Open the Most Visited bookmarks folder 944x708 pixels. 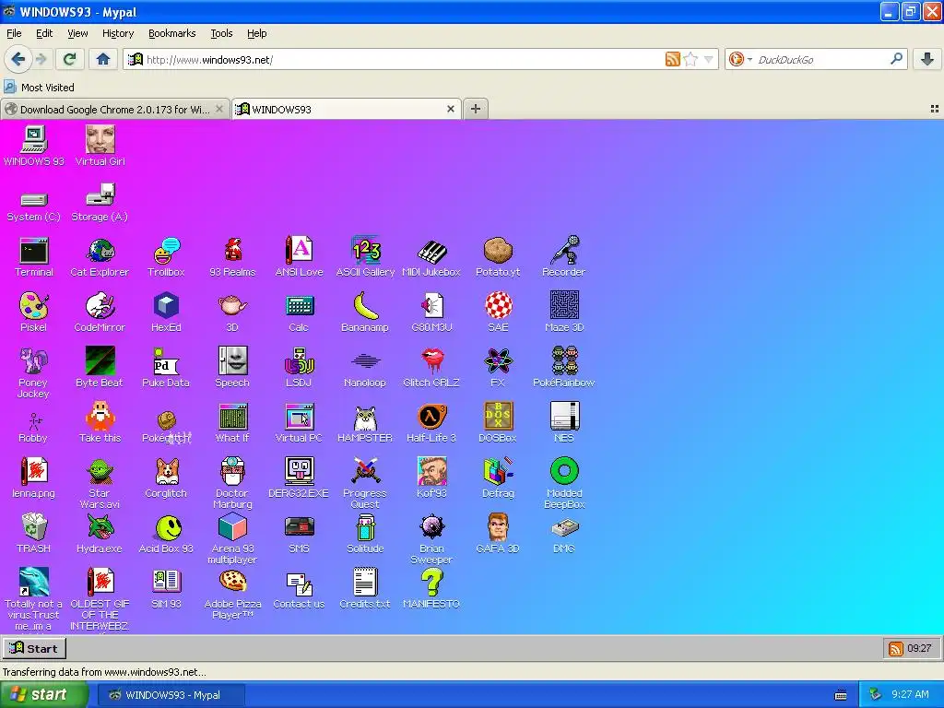click(x=39, y=88)
